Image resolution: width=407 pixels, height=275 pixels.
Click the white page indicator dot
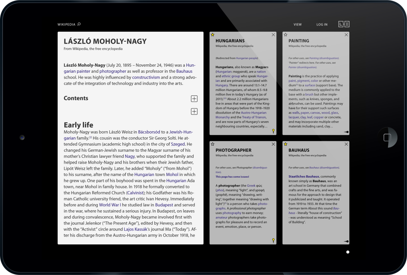(348, 252)
